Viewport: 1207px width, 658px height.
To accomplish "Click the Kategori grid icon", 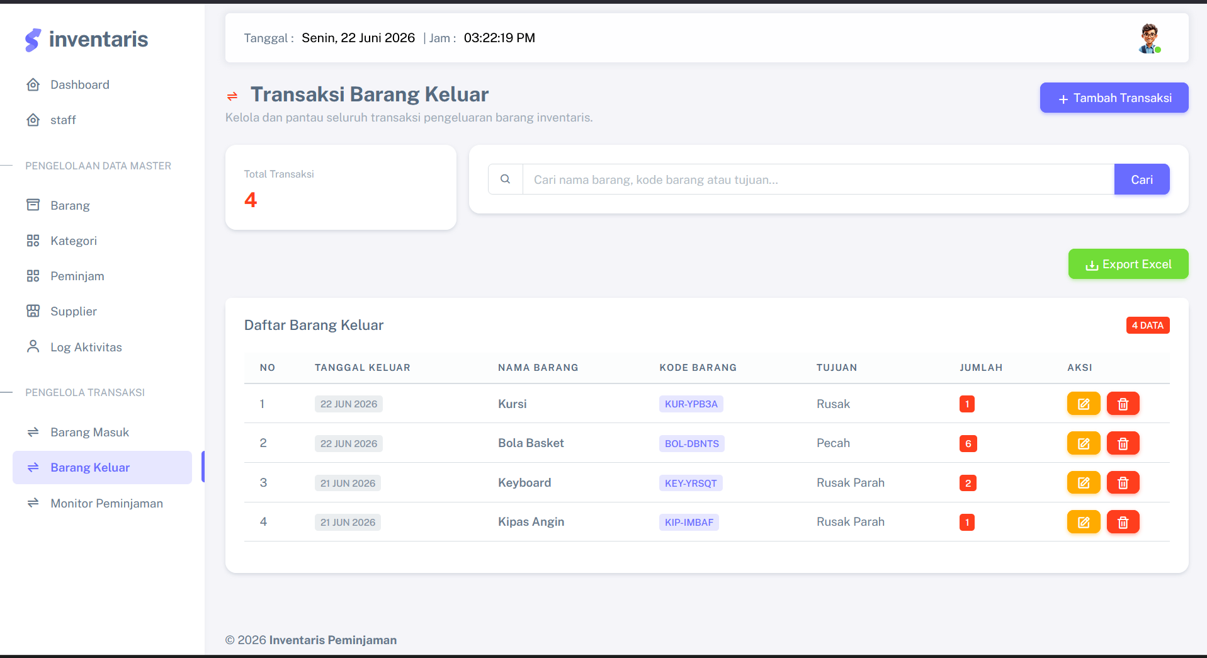I will [x=33, y=241].
